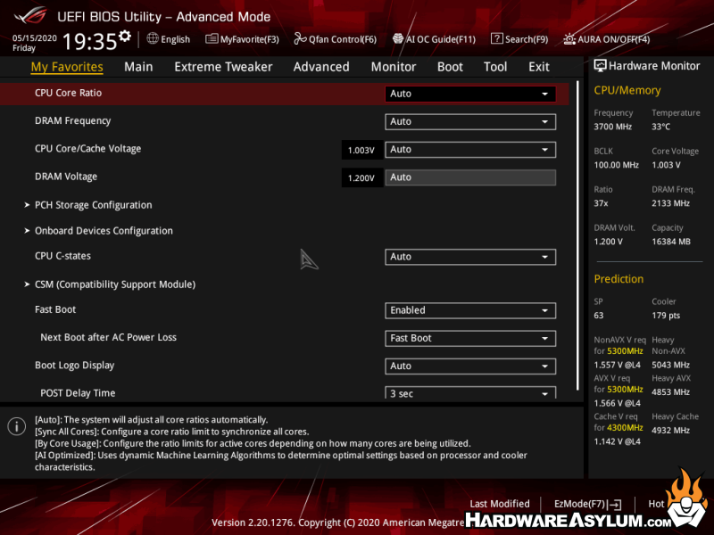Click the Last Modified button
The width and height of the screenshot is (714, 535).
coord(500,504)
